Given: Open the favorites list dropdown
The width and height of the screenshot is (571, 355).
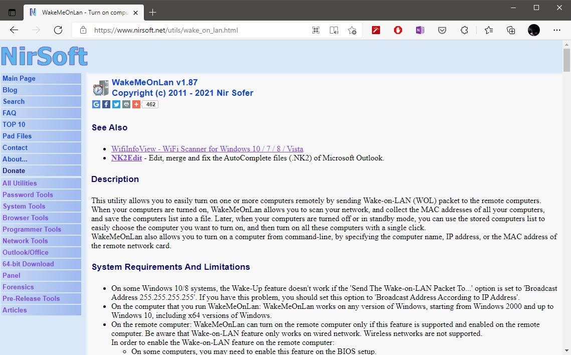Looking at the screenshot, I should 489,30.
